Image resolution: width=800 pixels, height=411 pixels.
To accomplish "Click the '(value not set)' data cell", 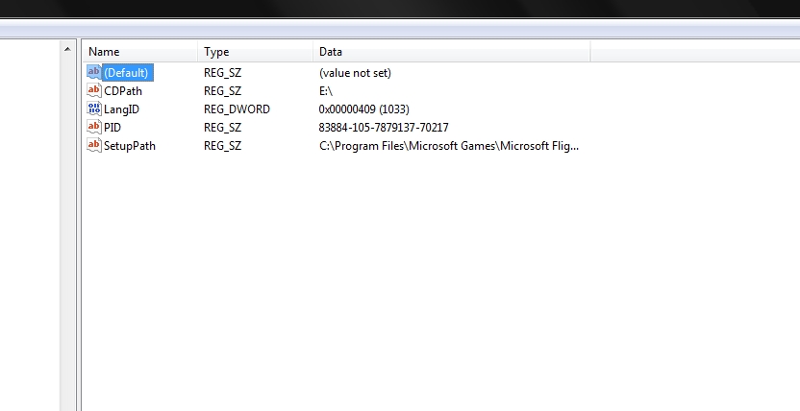I will [x=355, y=73].
